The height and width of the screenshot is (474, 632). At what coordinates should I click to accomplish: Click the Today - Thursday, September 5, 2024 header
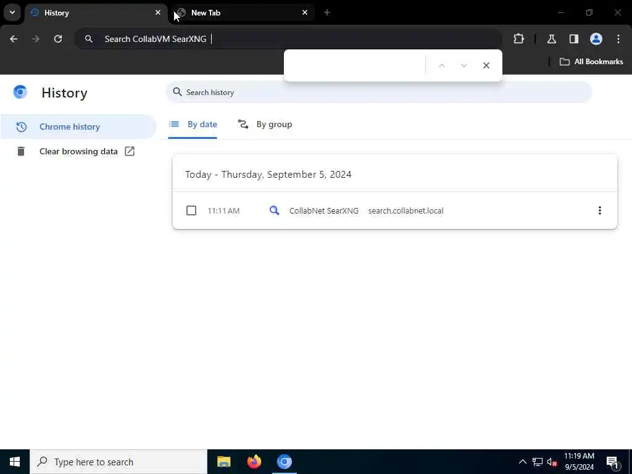pos(268,175)
